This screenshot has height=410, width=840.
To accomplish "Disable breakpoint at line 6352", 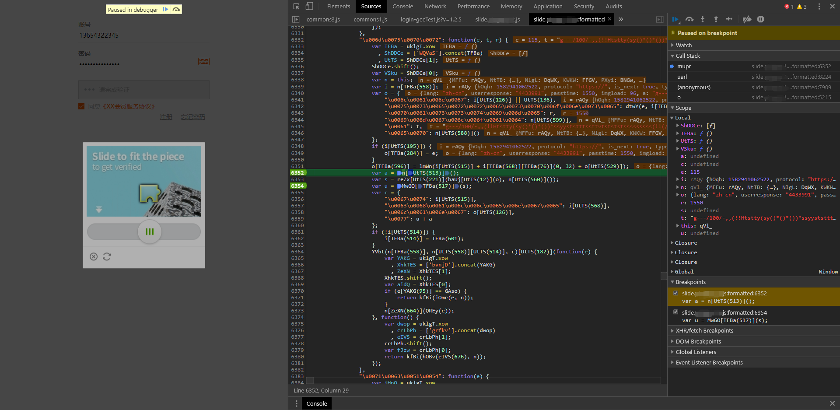I will click(x=676, y=293).
